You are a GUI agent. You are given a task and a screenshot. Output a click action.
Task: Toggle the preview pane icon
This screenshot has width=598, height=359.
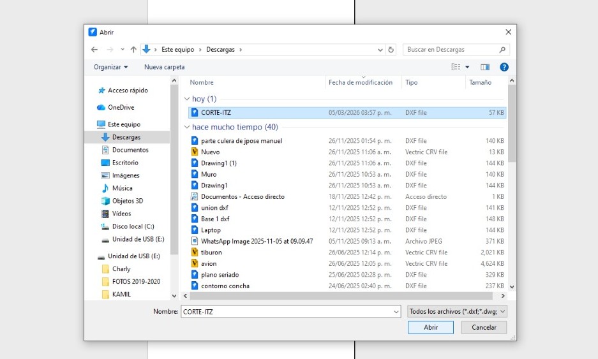point(485,67)
